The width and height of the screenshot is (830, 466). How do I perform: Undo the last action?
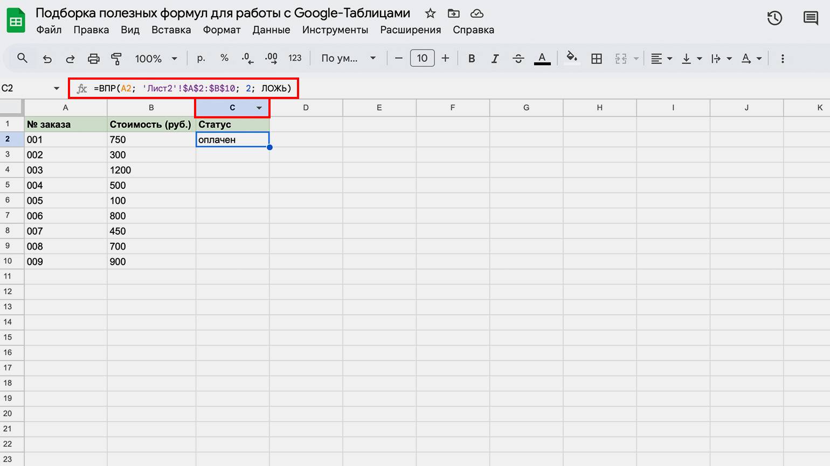coord(47,59)
